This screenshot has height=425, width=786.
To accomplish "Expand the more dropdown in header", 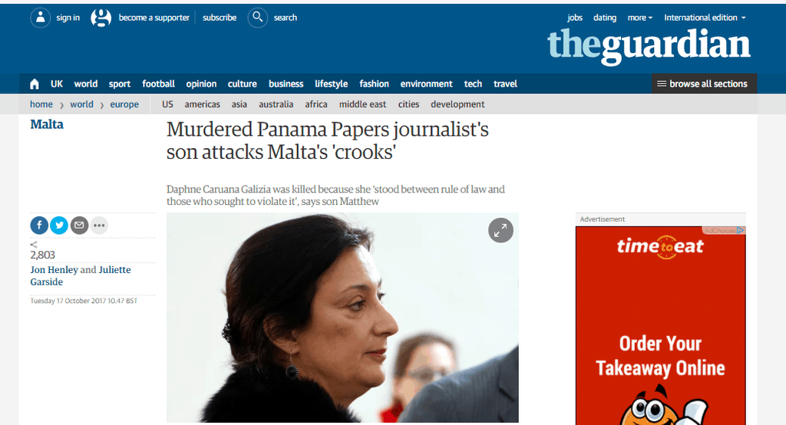I will point(640,18).
